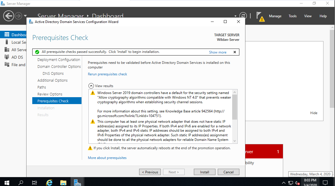Cancel the configuration wizard

click(228, 172)
